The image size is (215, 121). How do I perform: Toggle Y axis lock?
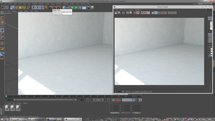tap(38, 7)
